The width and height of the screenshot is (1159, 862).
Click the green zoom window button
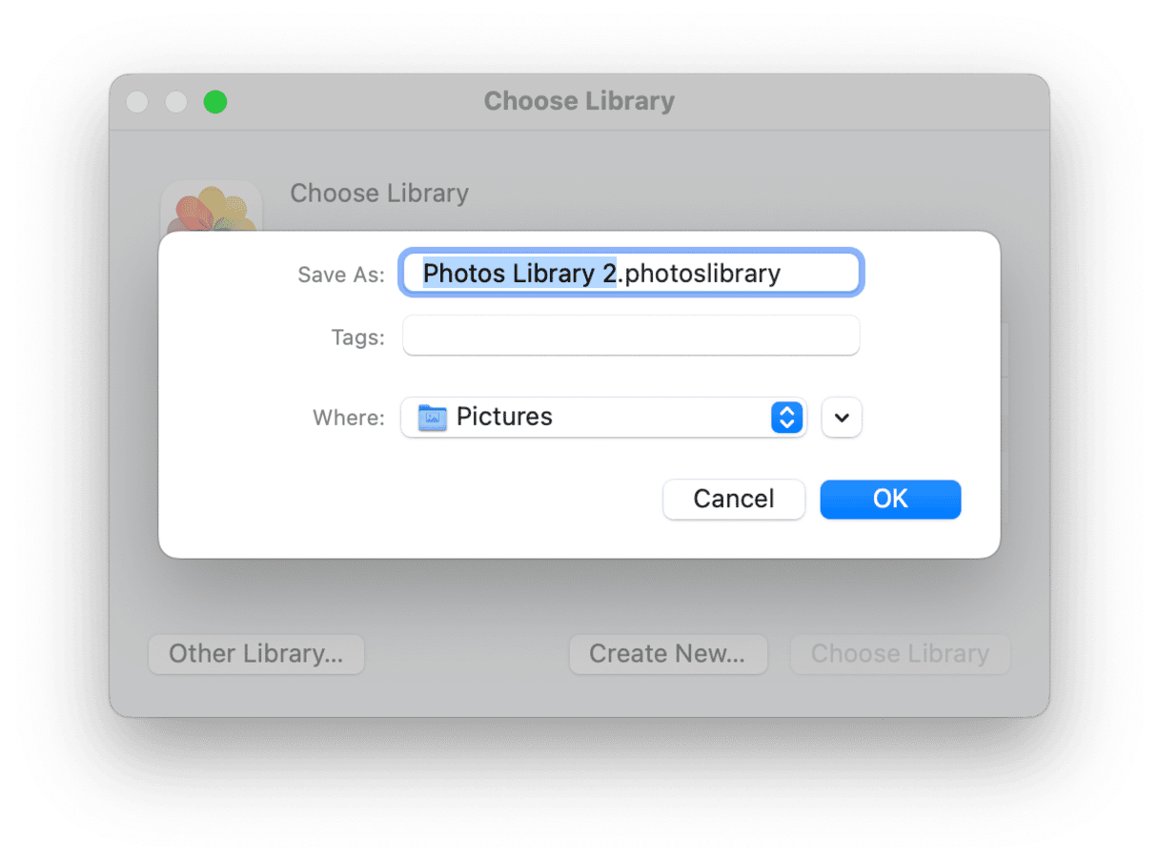(215, 102)
